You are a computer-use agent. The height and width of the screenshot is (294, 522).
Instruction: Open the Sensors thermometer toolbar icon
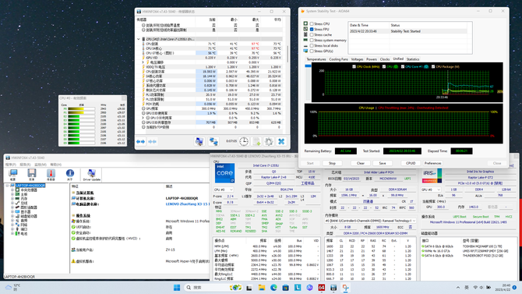[51, 175]
